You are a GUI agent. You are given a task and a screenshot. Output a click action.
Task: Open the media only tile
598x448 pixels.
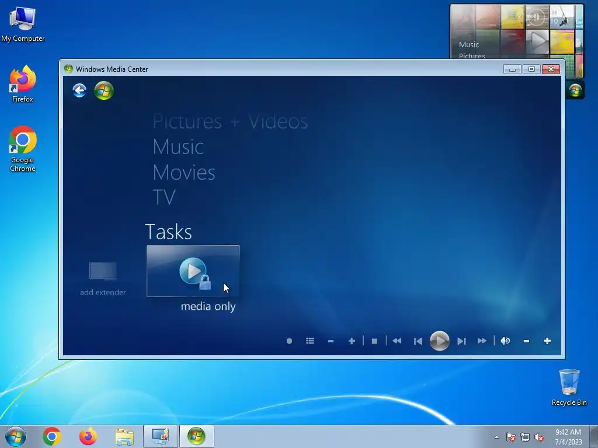pos(193,271)
